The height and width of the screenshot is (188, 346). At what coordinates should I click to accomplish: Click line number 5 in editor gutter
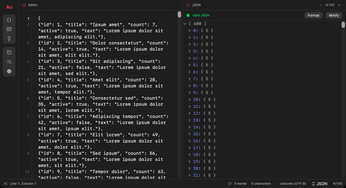28,80
